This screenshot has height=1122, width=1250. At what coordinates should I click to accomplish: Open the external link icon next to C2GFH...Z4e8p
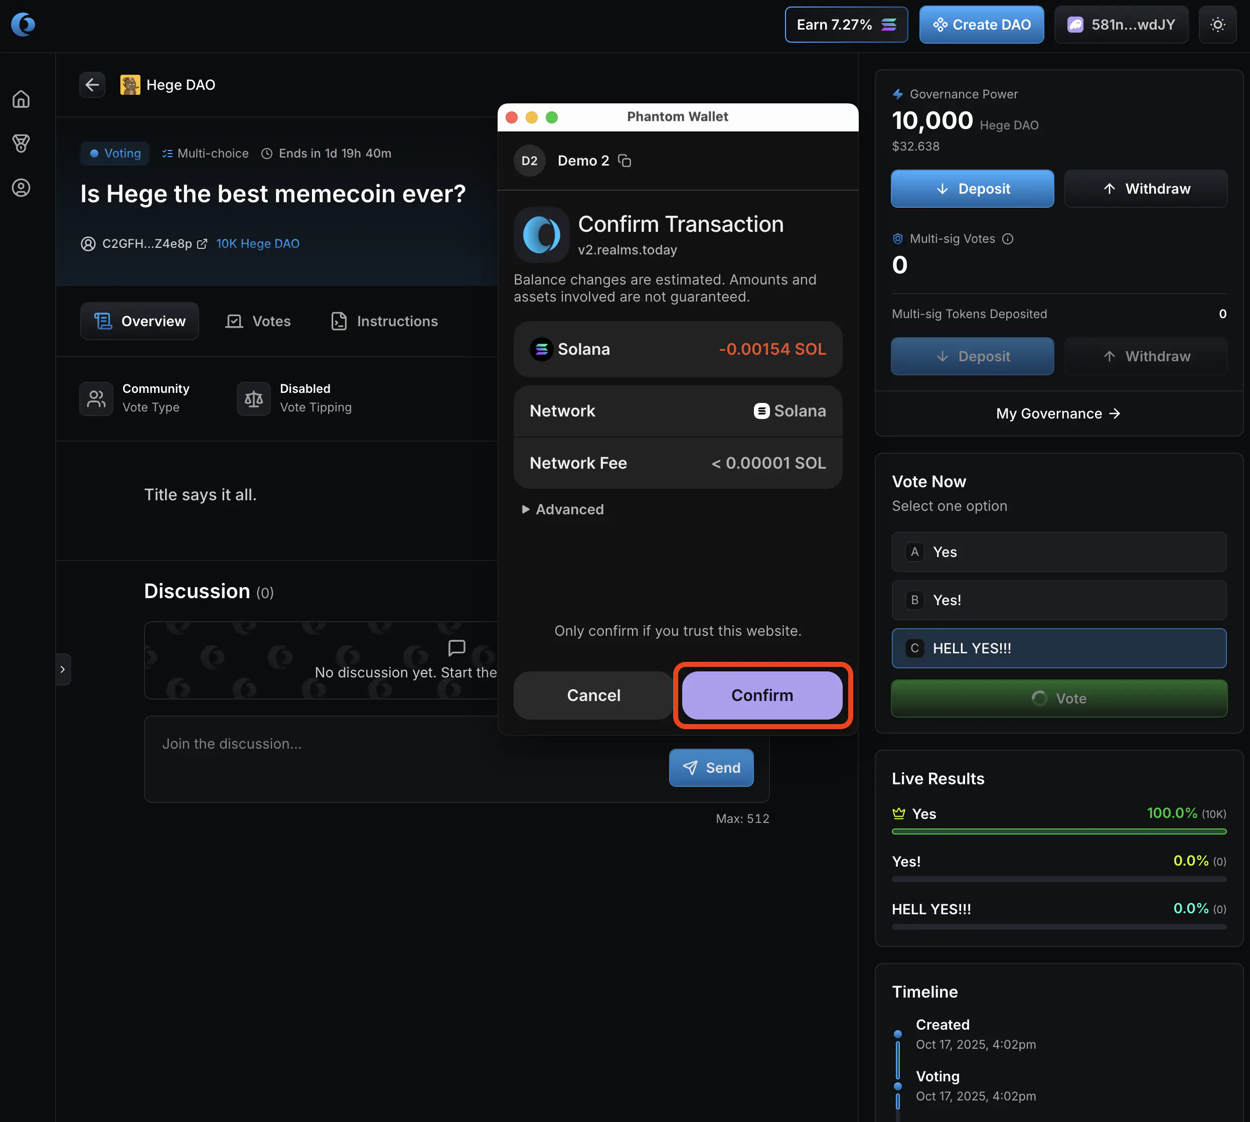click(202, 243)
